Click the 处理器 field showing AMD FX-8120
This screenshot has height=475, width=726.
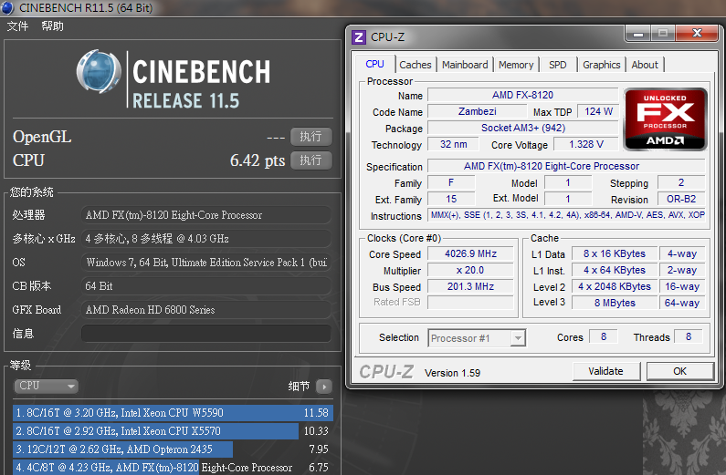(206, 215)
